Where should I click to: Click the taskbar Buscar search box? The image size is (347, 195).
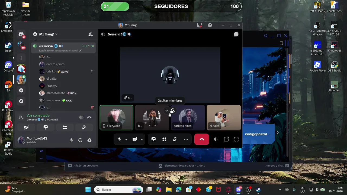[x=119, y=190]
